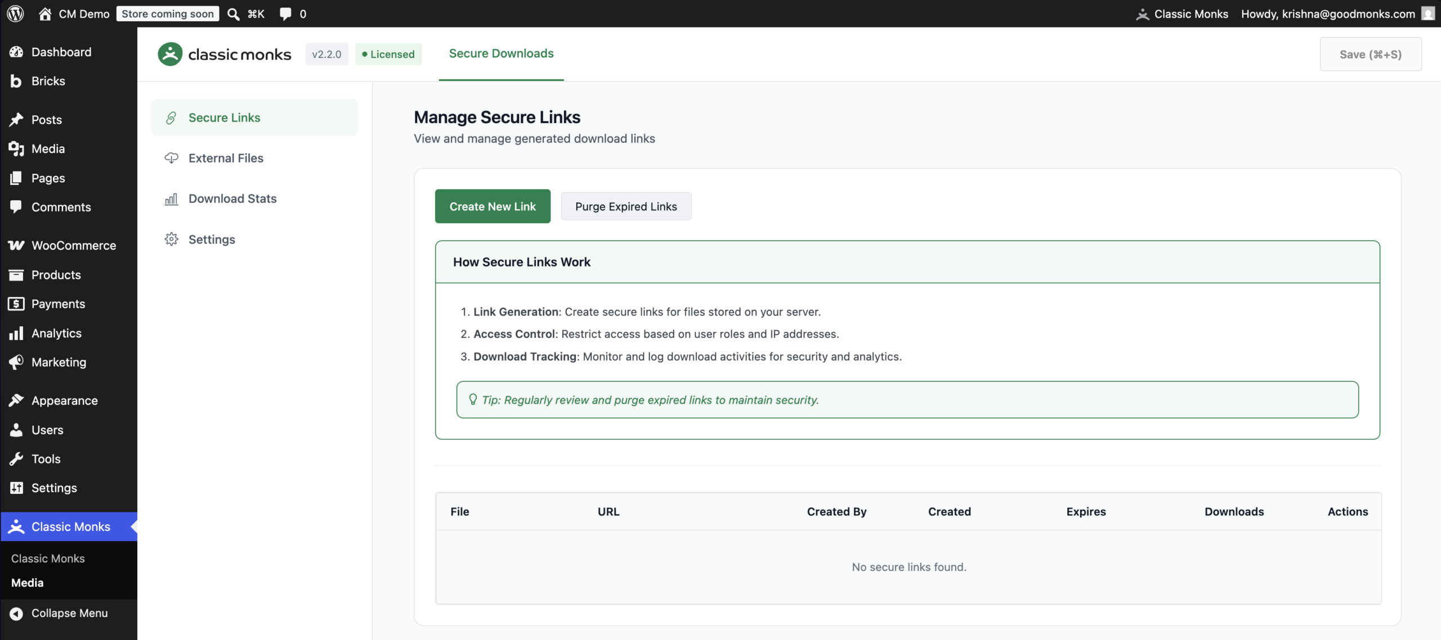This screenshot has width=1441, height=640.
Task: Open Classic Monks submenu item
Action: click(48, 558)
